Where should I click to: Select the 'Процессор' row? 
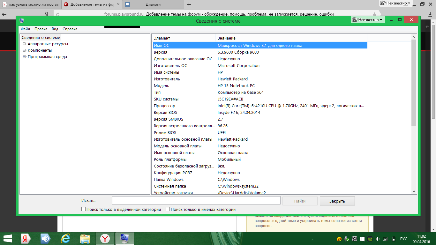coord(260,106)
